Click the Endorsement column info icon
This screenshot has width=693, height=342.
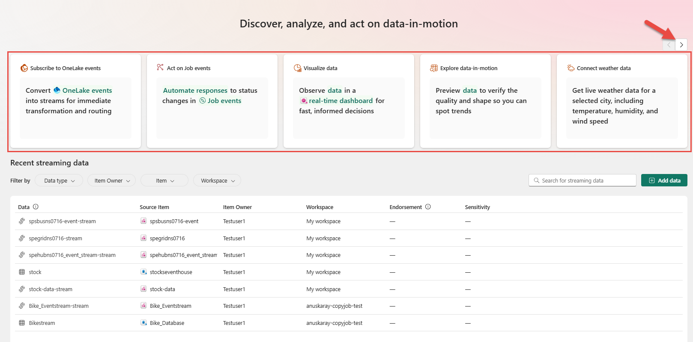(x=428, y=207)
